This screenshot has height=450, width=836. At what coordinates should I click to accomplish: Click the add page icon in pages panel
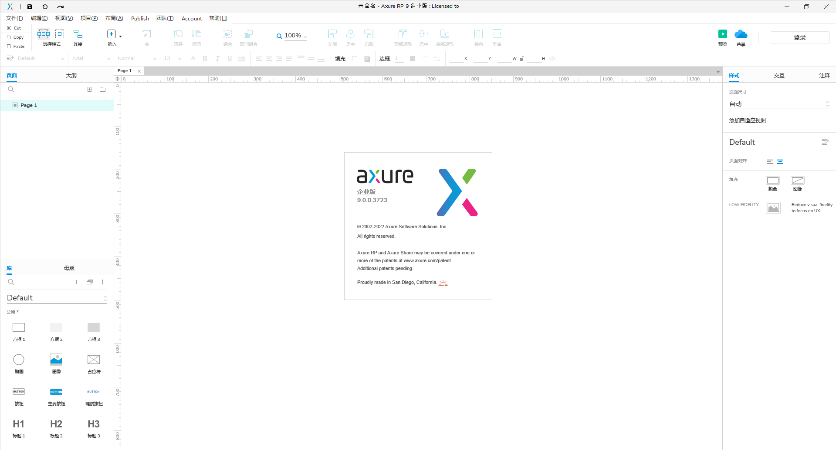89,89
